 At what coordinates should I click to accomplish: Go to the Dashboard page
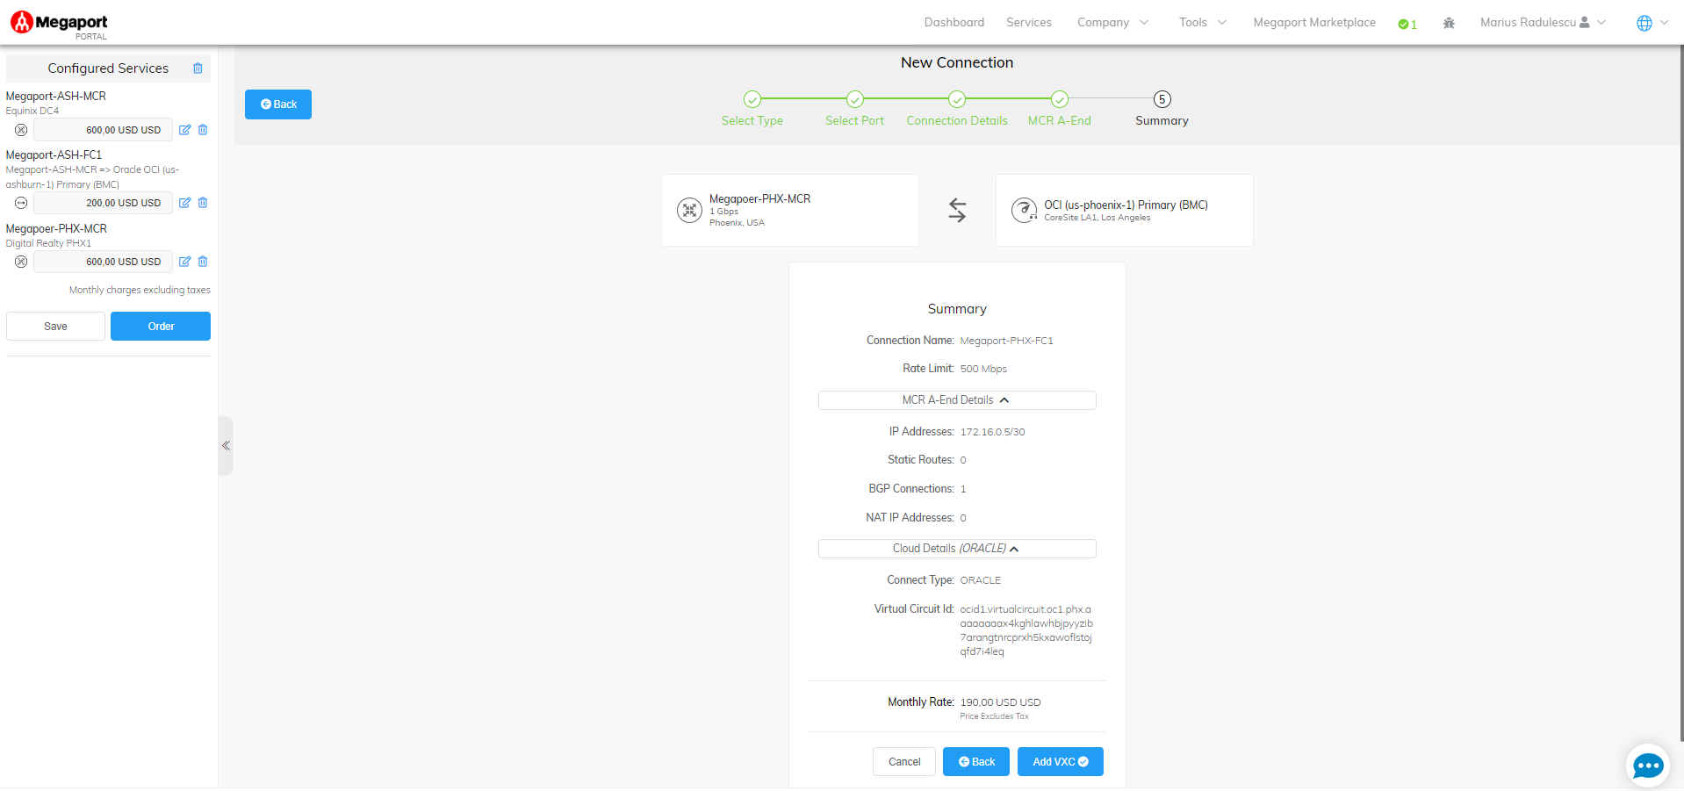point(954,23)
